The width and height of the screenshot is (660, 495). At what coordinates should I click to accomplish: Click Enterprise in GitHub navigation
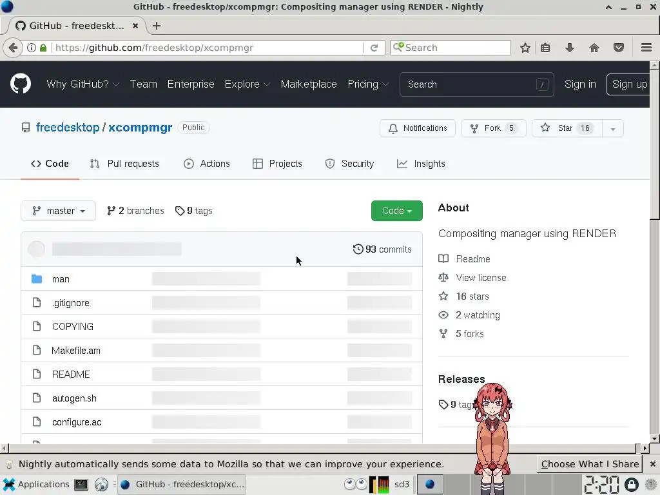(x=191, y=84)
